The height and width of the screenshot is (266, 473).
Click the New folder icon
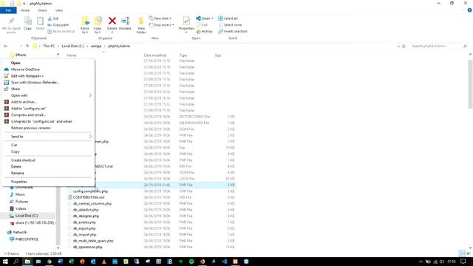(141, 21)
